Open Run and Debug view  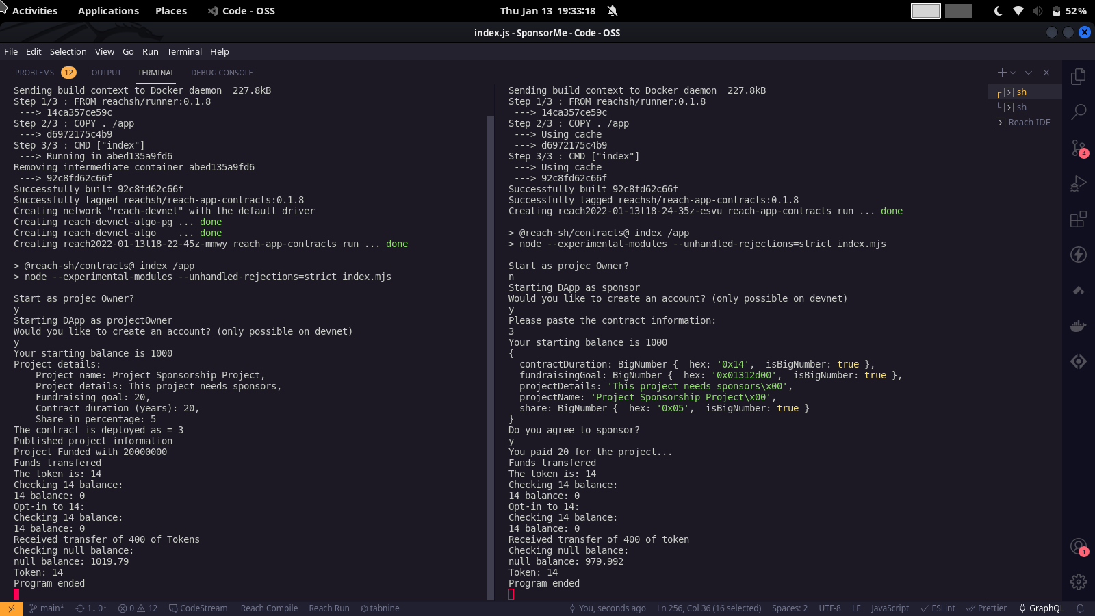tap(1079, 183)
